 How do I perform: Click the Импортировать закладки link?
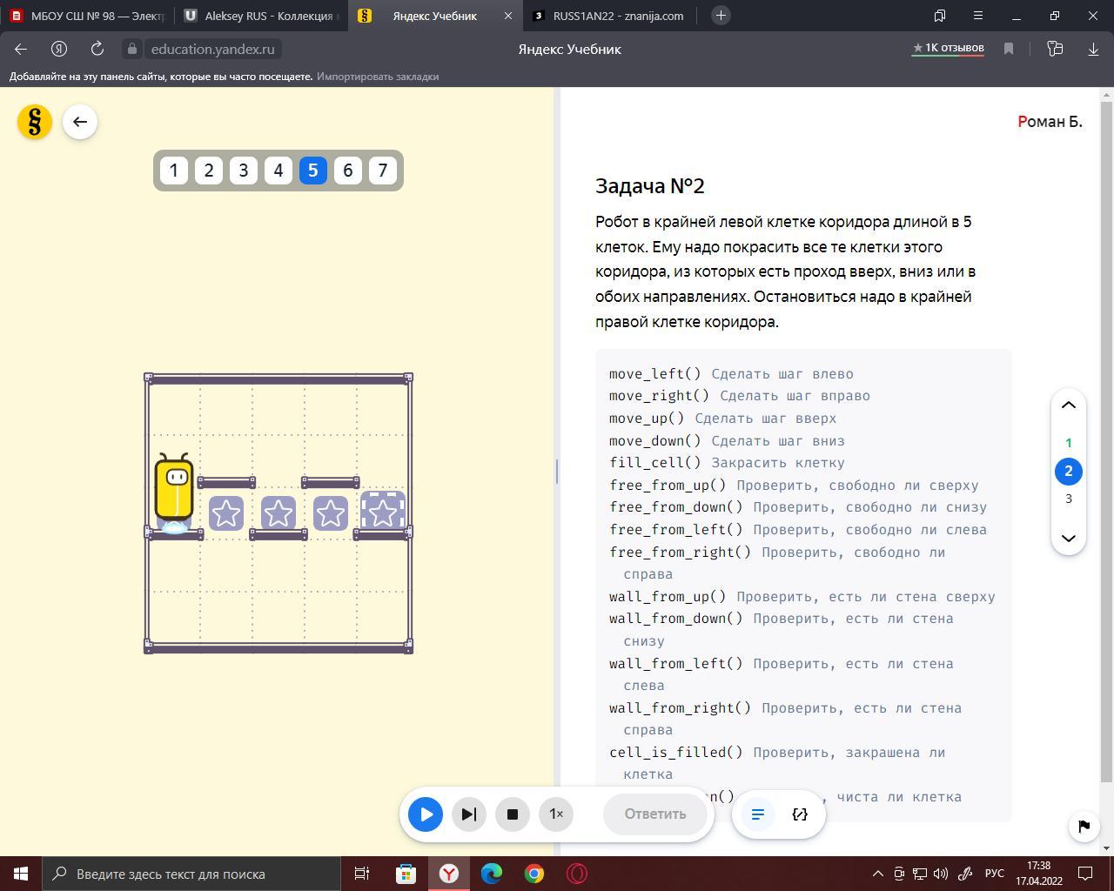(x=378, y=77)
